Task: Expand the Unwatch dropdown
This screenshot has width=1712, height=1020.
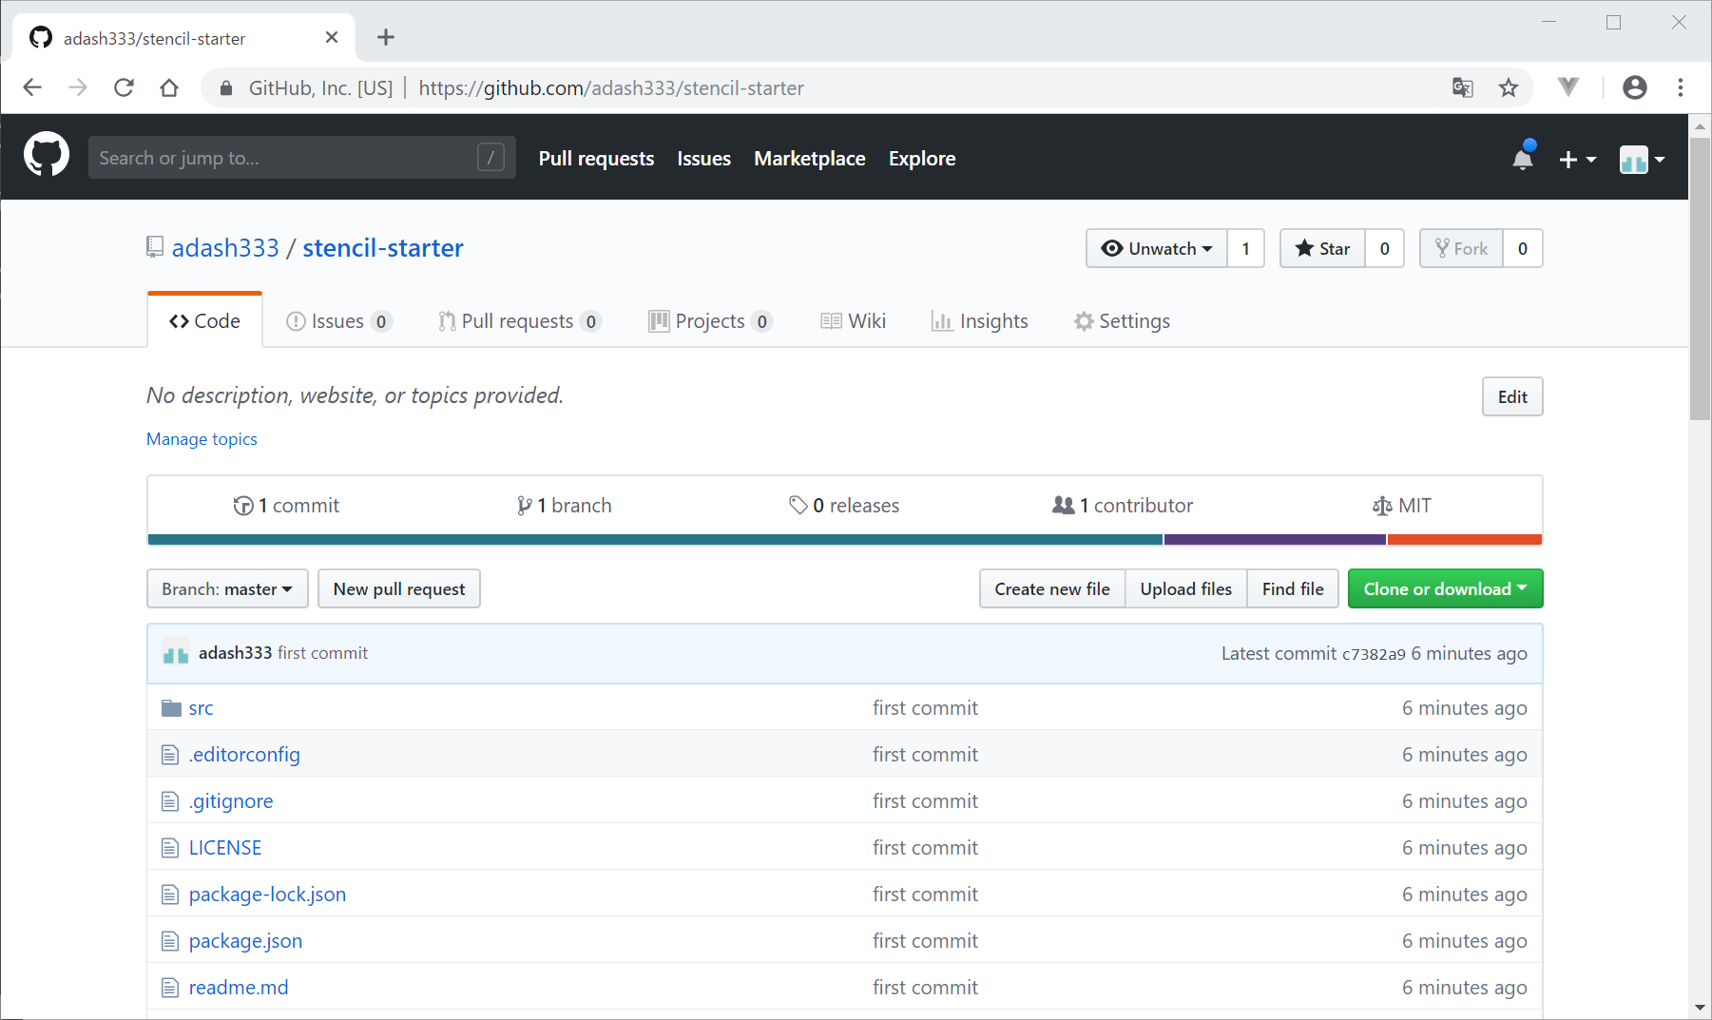Action: click(x=1157, y=248)
